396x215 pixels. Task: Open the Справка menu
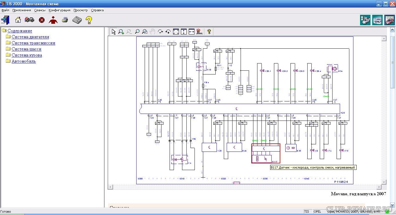tap(97, 10)
